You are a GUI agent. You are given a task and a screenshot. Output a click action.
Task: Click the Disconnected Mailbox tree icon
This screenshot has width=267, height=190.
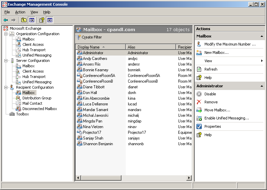coord(18,109)
